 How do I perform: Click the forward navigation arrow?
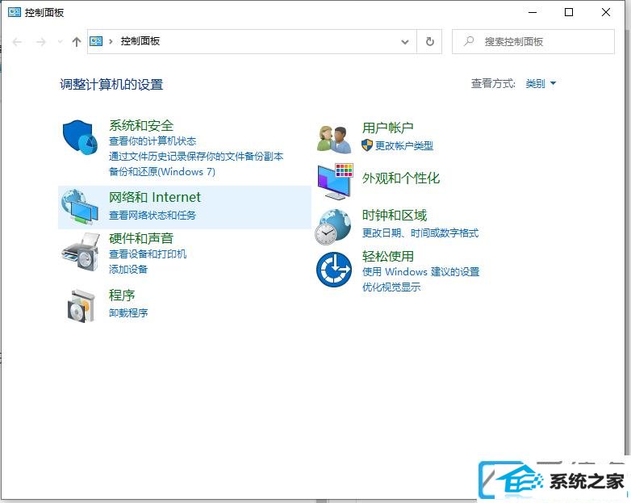click(x=41, y=41)
